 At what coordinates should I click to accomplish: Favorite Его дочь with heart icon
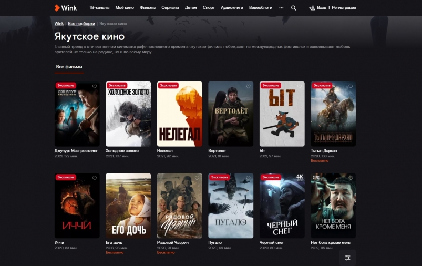tap(146, 178)
